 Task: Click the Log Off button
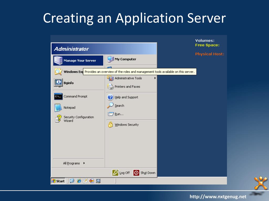click(x=121, y=173)
